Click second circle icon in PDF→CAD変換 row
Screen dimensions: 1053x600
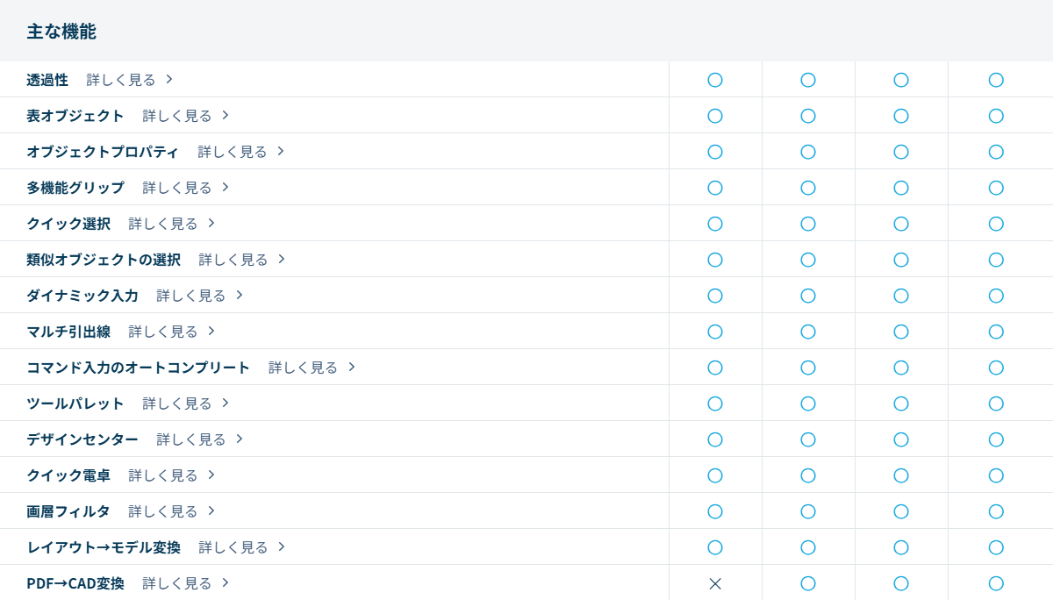pos(808,583)
